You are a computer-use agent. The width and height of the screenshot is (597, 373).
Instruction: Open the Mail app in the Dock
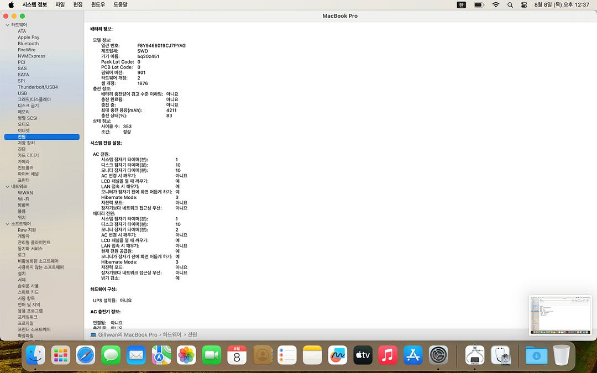click(136, 355)
